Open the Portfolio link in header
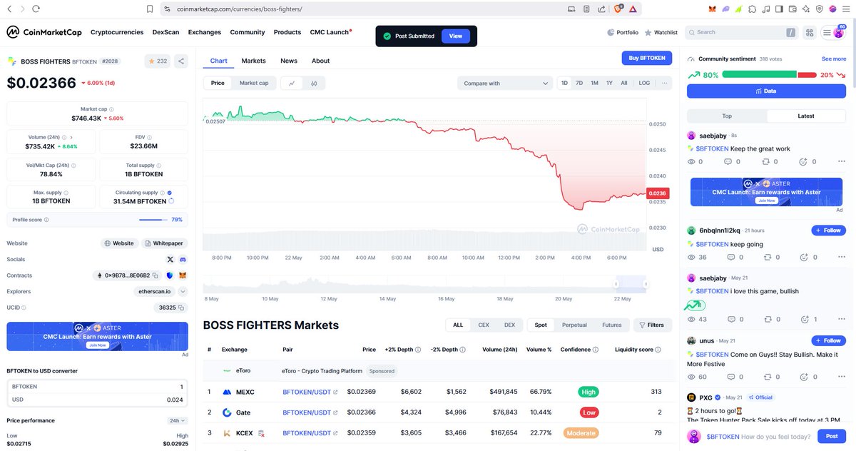 [x=623, y=32]
